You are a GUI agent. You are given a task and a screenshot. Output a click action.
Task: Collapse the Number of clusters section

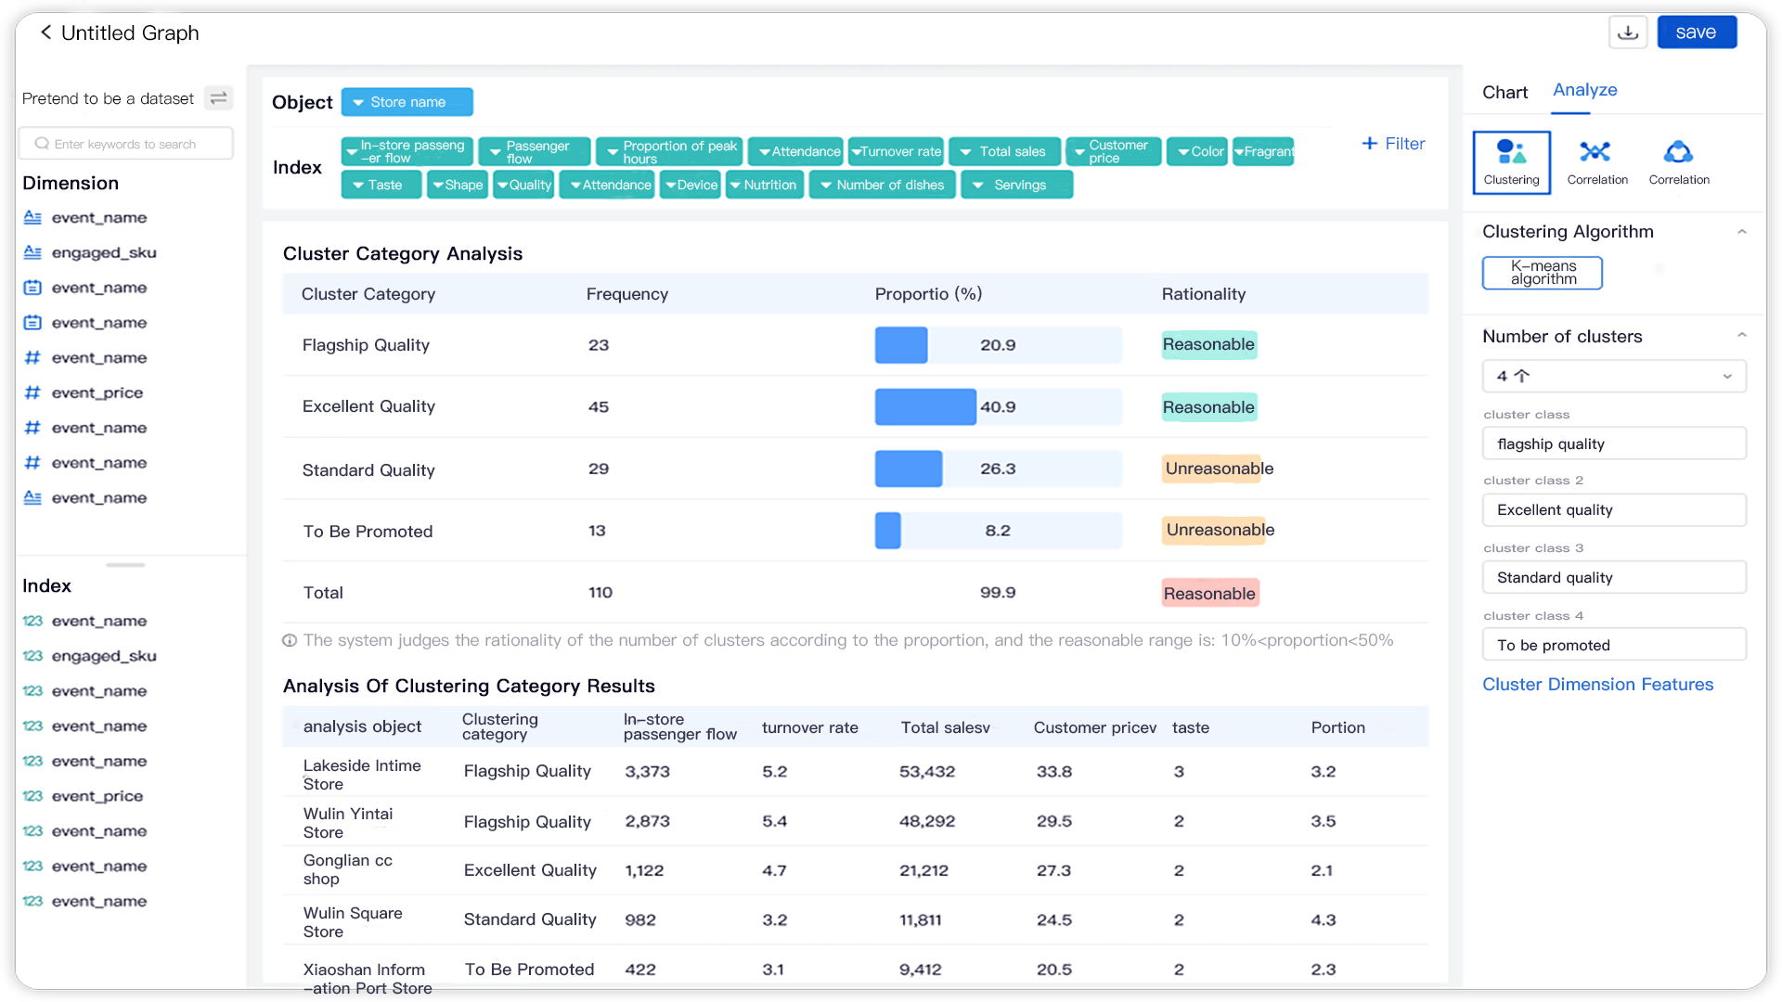(1741, 336)
